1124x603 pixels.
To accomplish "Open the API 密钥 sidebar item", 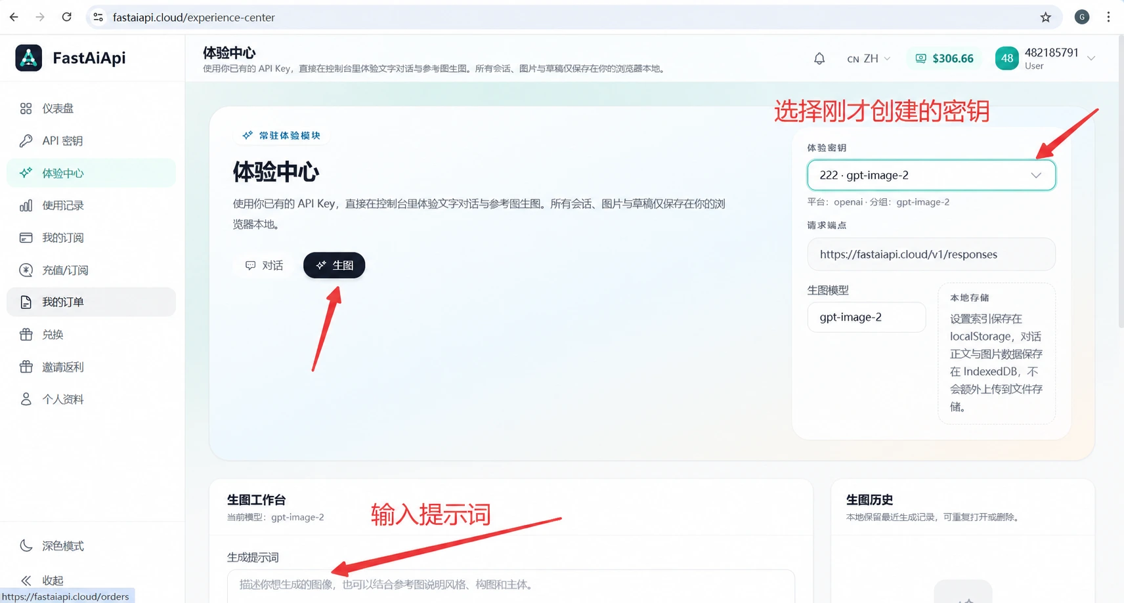I will [91, 140].
